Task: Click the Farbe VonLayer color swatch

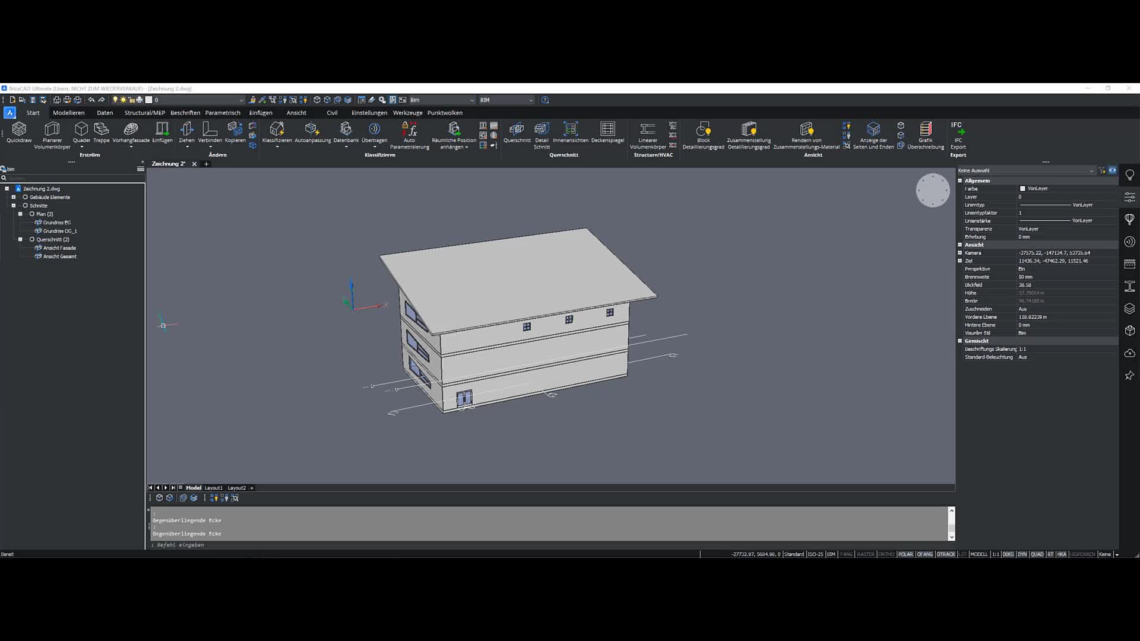Action: click(1022, 189)
